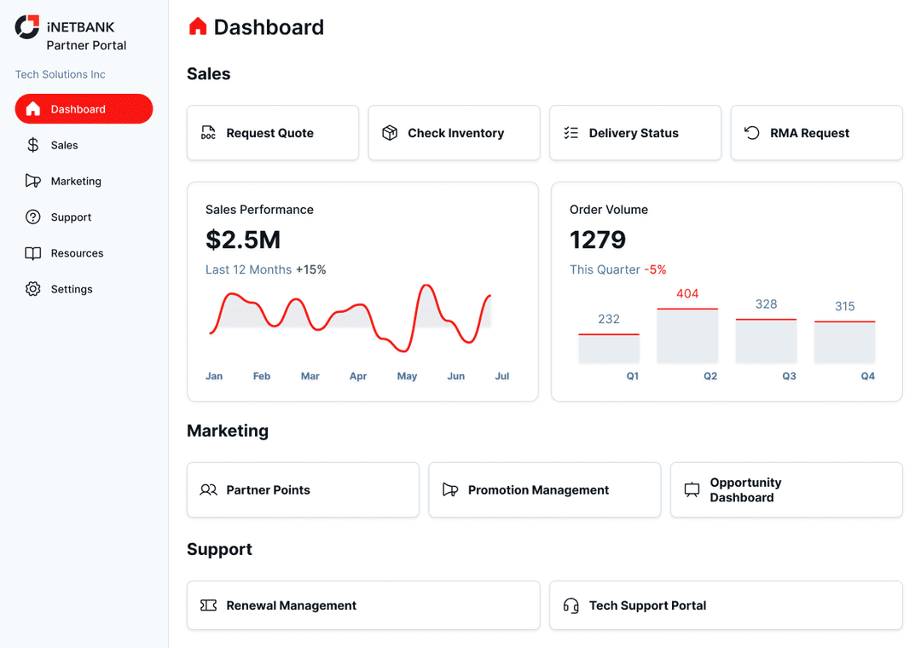Click the iNETBANK logo icon
The width and height of the screenshot is (921, 648).
point(27,27)
